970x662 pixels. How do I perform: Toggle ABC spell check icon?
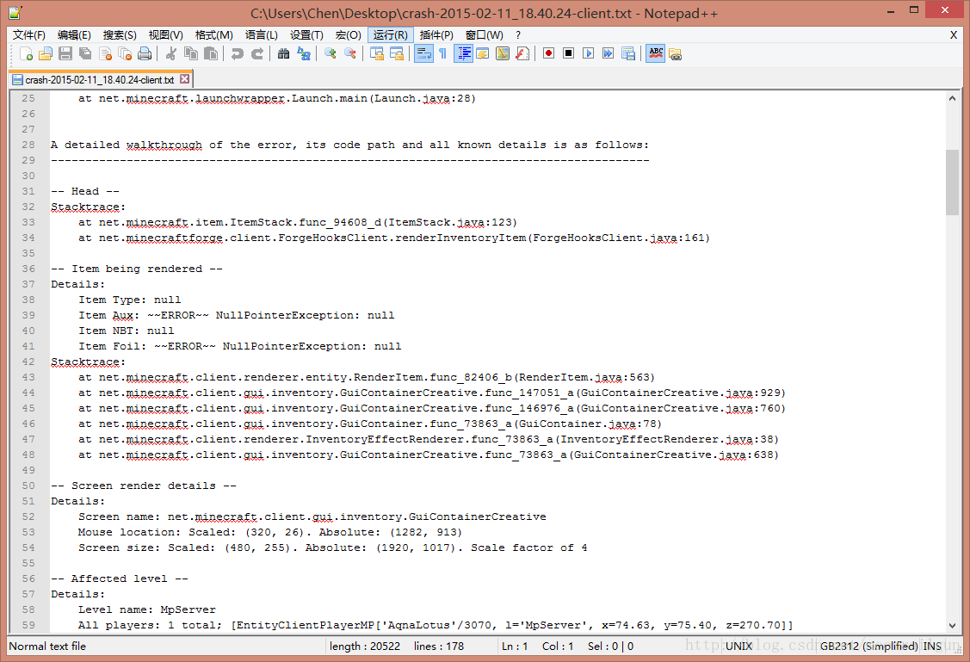pyautogui.click(x=656, y=54)
